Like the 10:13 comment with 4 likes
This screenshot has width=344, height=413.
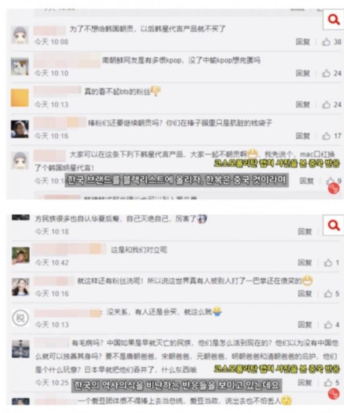click(x=328, y=324)
